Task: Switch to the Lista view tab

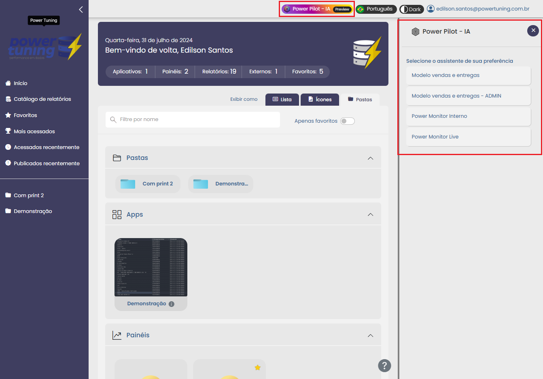Action: (x=282, y=100)
